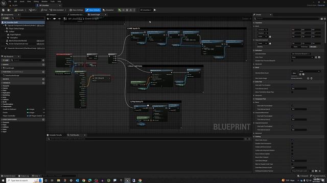Compile the blueprint
Viewport: 327px width, 183px height.
coord(19,10)
